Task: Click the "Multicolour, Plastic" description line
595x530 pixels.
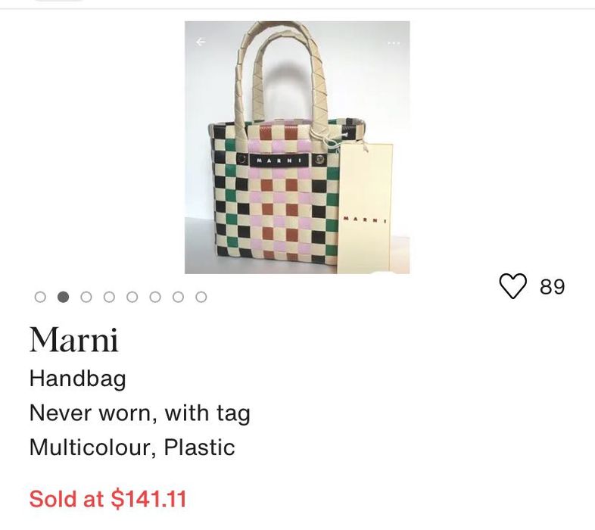Action: coord(132,447)
